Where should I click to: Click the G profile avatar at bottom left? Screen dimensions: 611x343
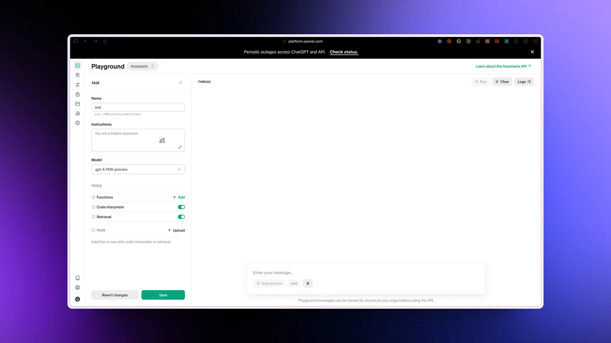click(77, 299)
